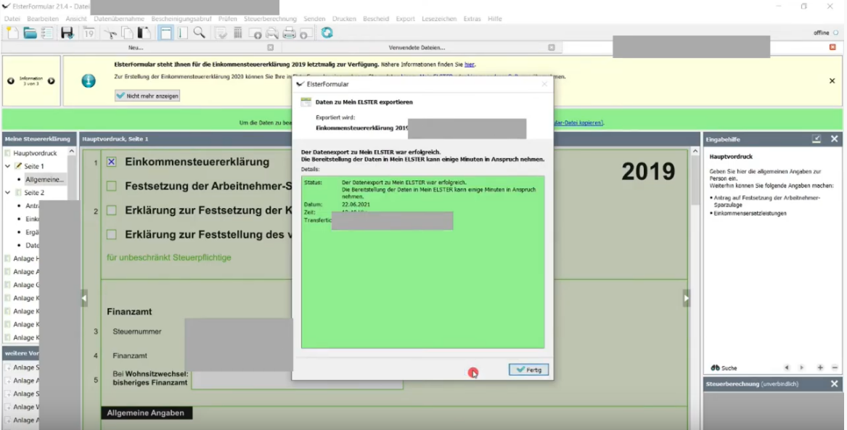The height and width of the screenshot is (430, 847).
Task: Decrease Eingabehilfe text size with minus
Action: [x=835, y=368]
